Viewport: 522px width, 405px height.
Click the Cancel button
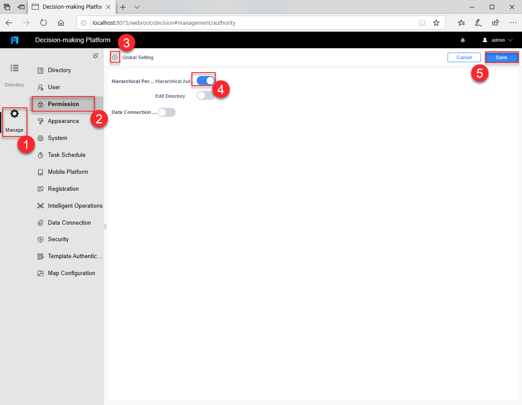point(464,57)
